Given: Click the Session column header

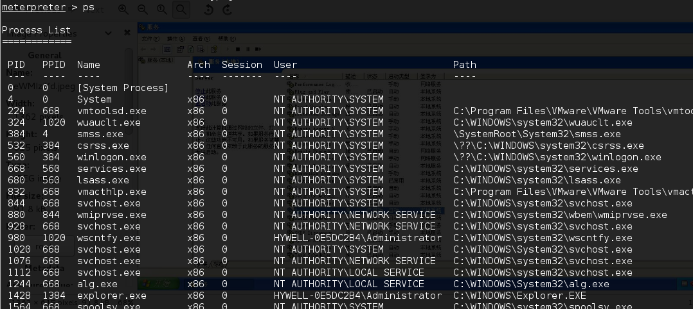Looking at the screenshot, I should coord(242,64).
